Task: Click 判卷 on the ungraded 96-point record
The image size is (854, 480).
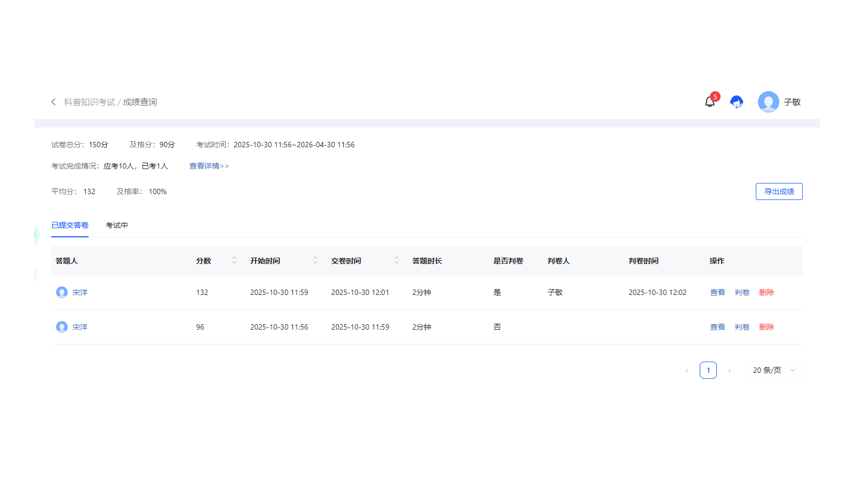Action: click(742, 327)
